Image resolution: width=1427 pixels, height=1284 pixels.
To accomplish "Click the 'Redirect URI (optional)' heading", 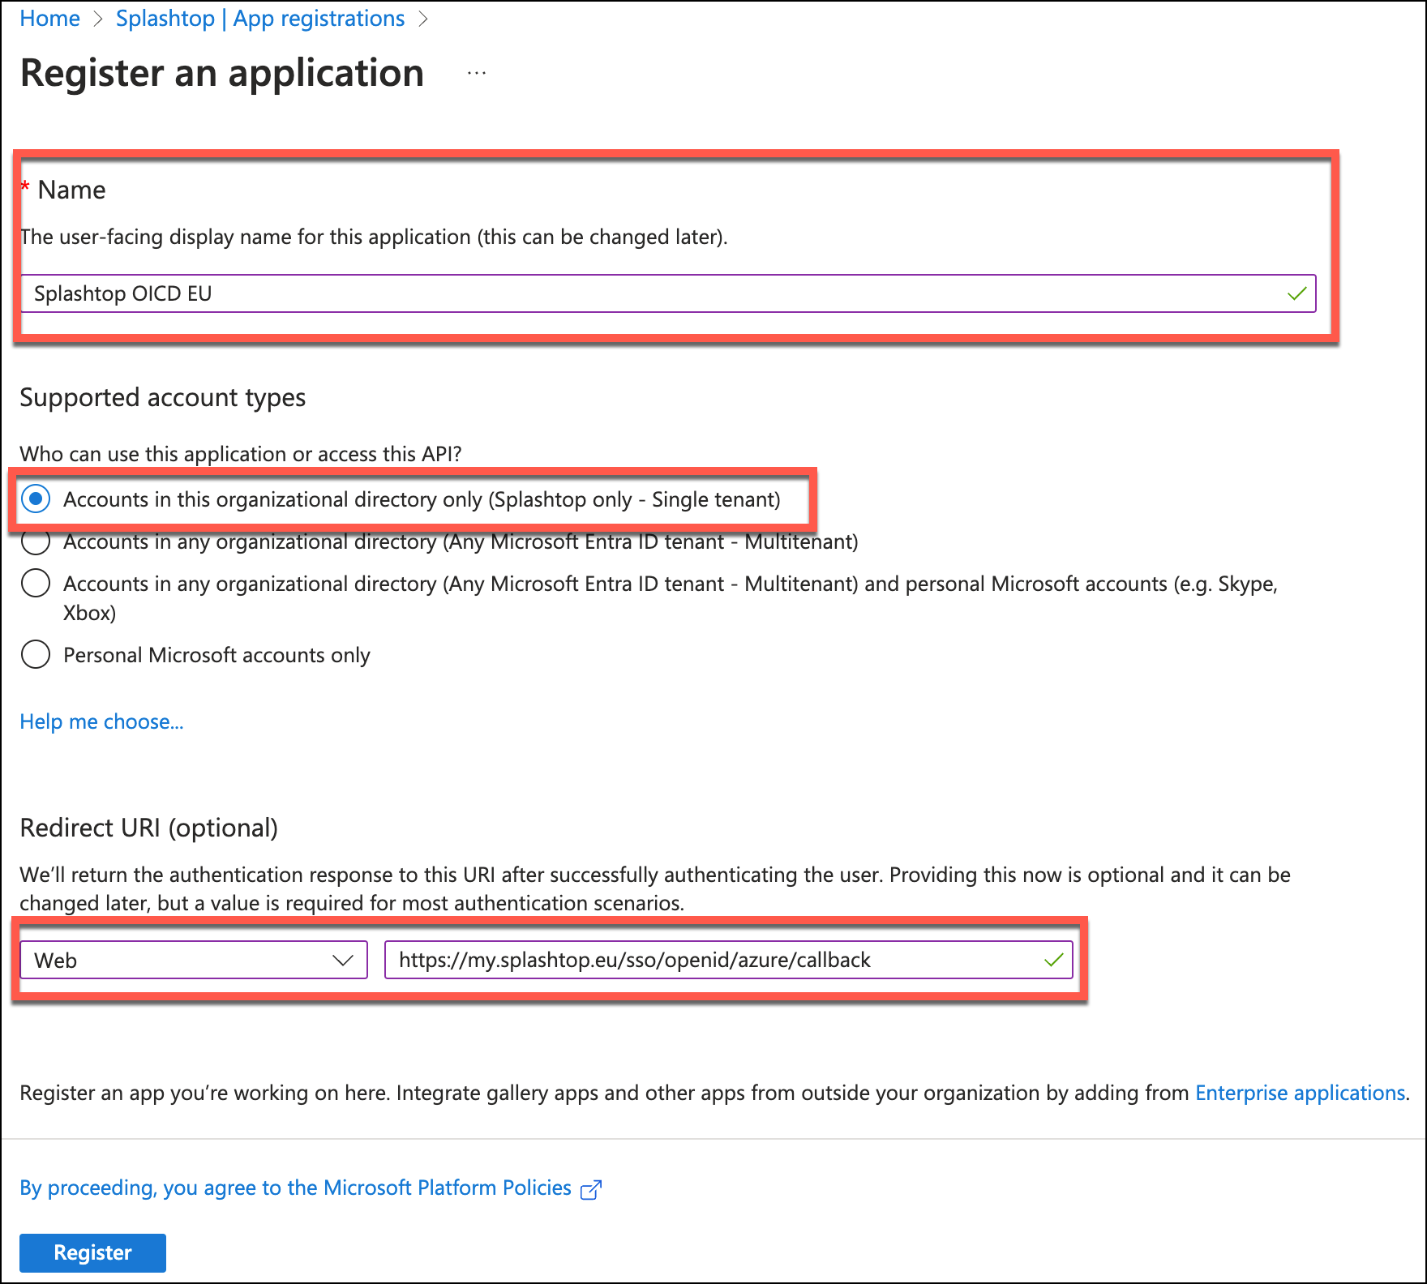I will click(148, 828).
